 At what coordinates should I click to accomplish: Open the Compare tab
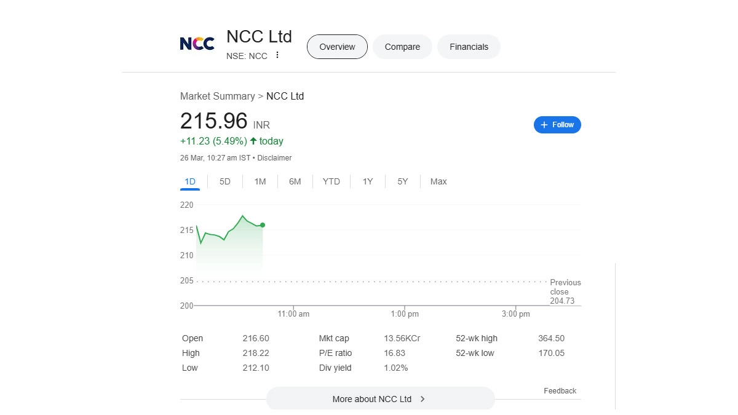[402, 47]
